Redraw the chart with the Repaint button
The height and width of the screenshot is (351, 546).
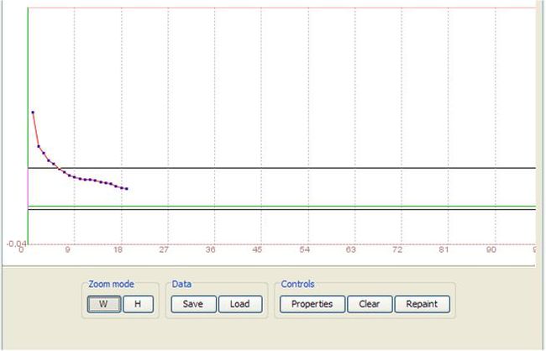(x=422, y=304)
